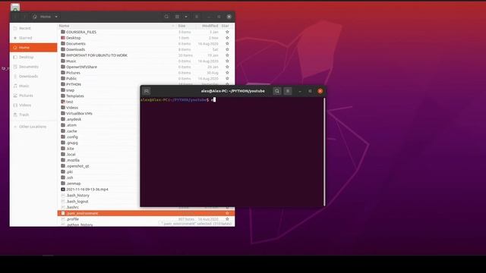The height and width of the screenshot is (273, 486).
Task: Open Videos in Files sidebar
Action: (33, 105)
